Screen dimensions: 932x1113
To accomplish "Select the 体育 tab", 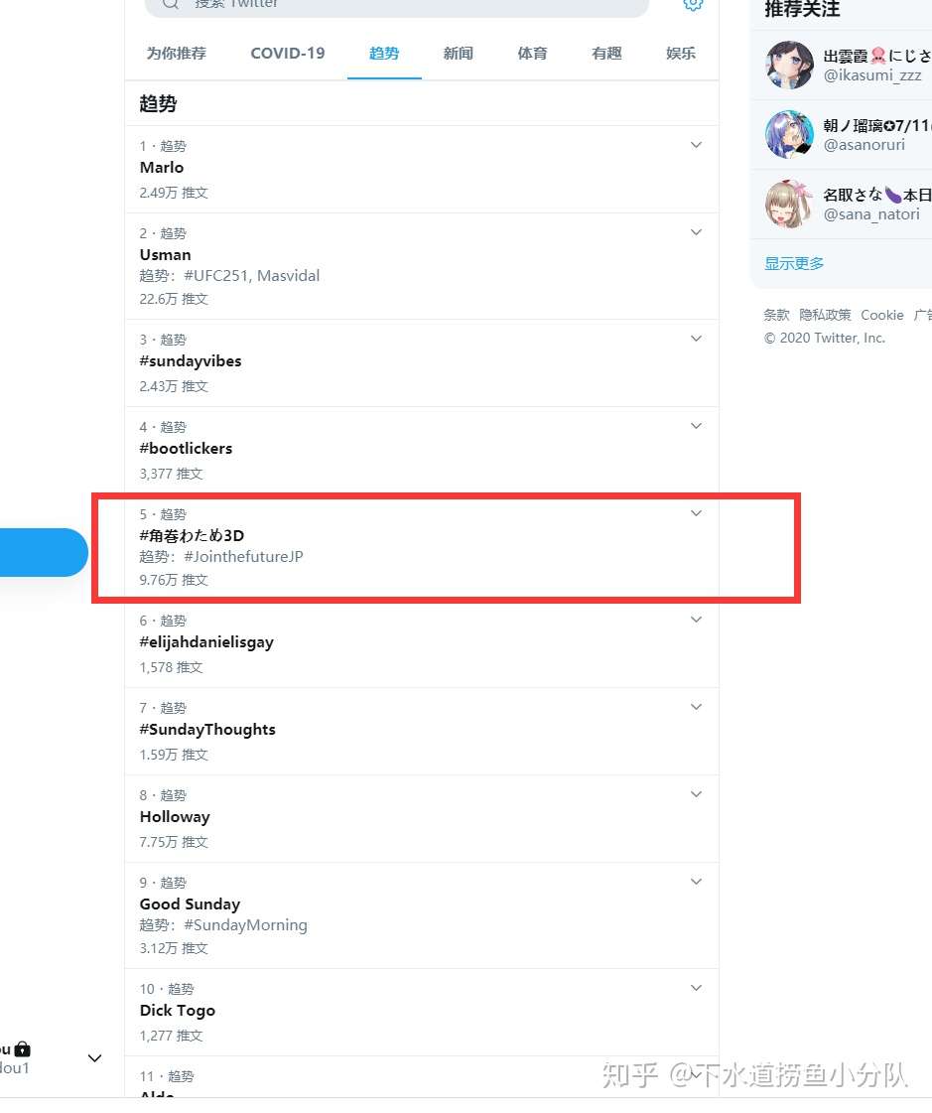I will [531, 54].
